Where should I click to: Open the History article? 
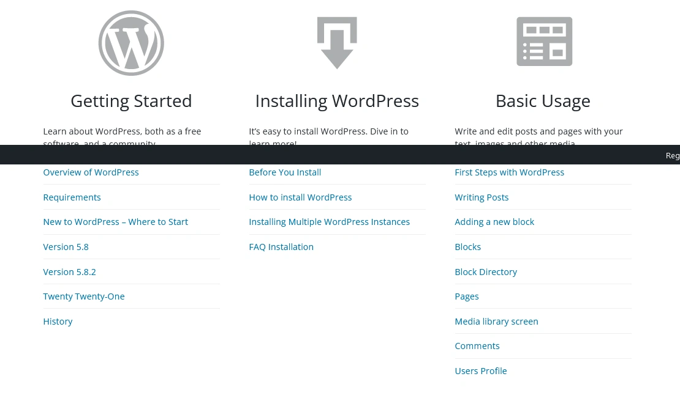pyautogui.click(x=58, y=321)
